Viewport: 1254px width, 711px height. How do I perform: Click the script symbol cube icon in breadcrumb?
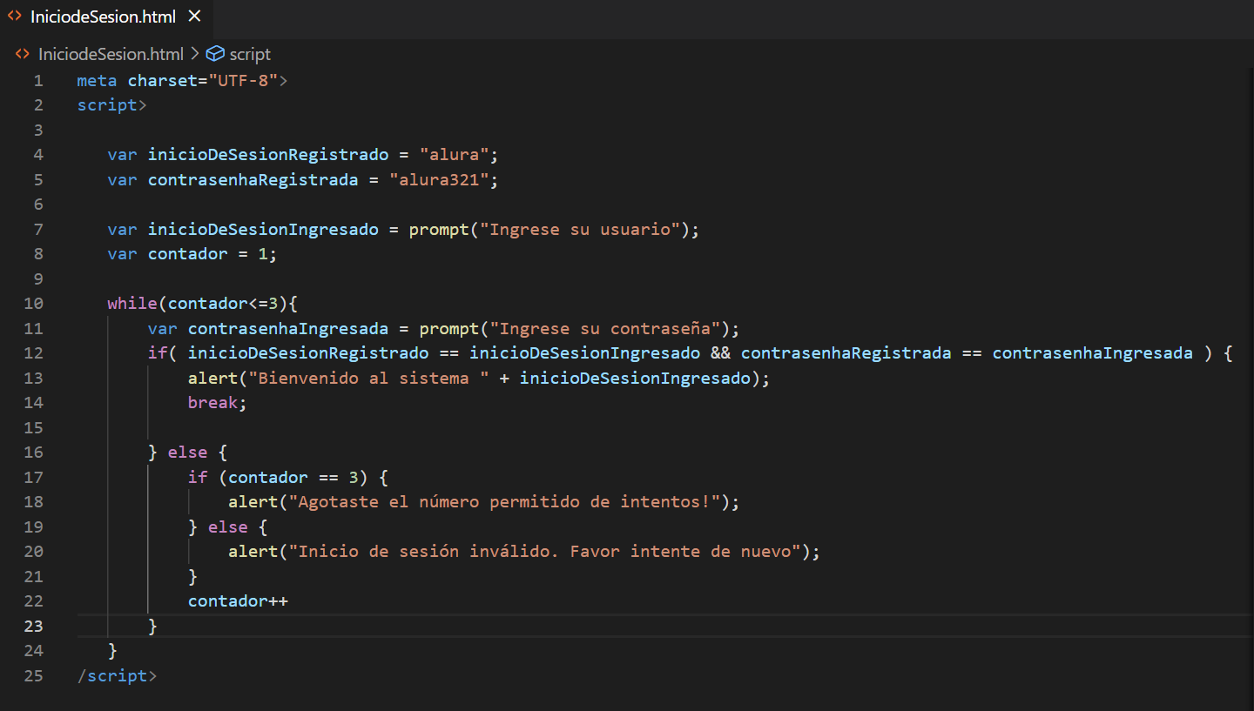tap(215, 54)
